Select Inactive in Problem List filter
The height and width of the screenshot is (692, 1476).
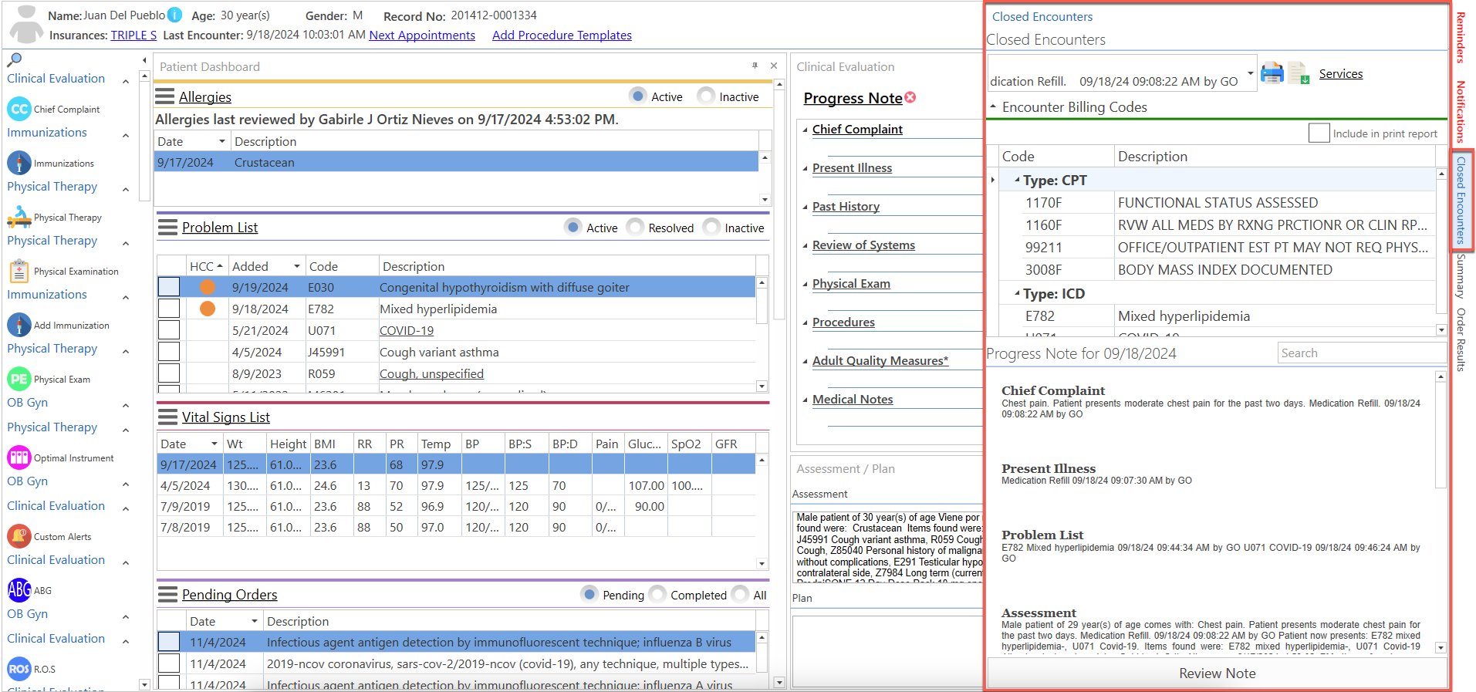click(x=711, y=227)
